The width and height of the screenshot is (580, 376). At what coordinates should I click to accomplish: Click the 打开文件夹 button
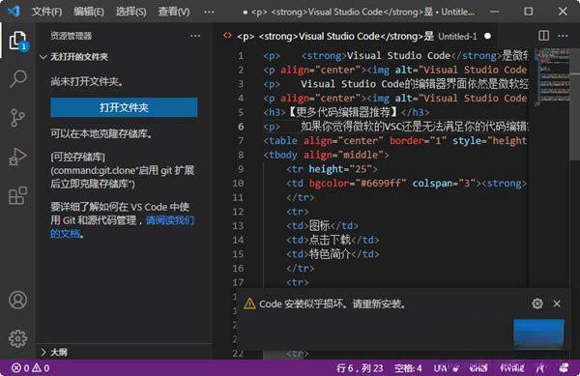tap(124, 107)
